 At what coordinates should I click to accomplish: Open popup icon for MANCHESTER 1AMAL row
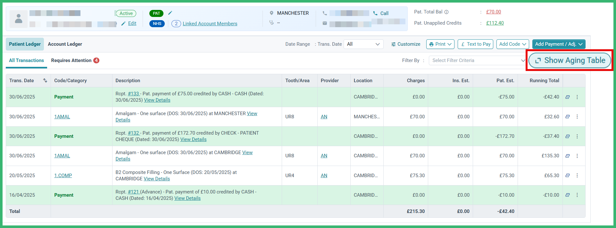[568, 117]
